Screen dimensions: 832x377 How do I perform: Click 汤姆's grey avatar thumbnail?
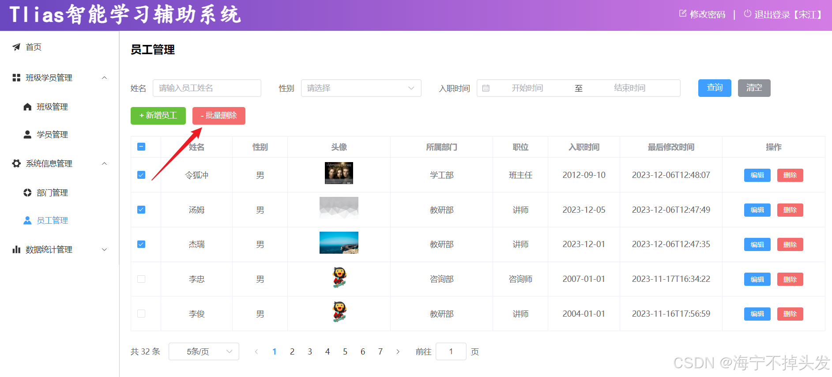(x=339, y=208)
